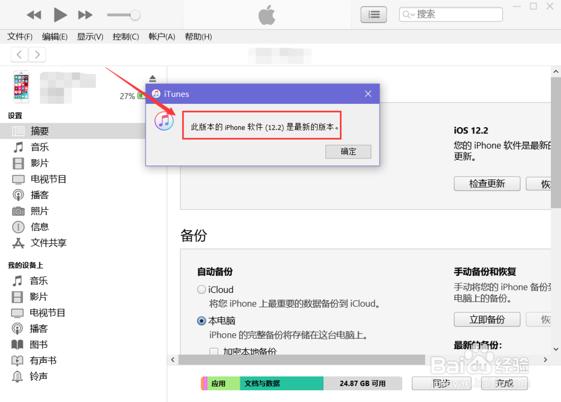This screenshot has height=402, width=561.
Task: Open the 帐户(A) menu
Action: 162,36
